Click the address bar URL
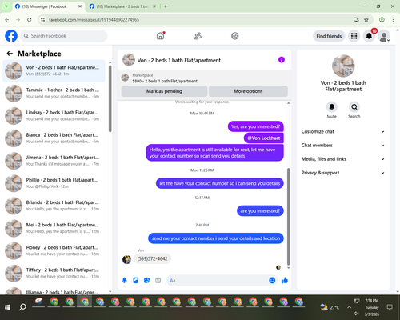 (x=94, y=20)
